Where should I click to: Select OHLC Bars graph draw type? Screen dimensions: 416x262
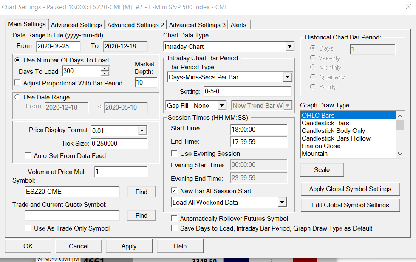click(x=348, y=116)
